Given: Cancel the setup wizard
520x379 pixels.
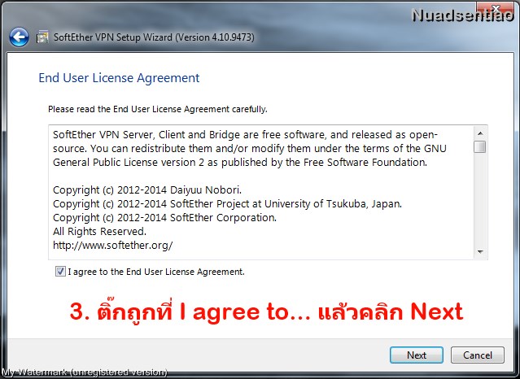Looking at the screenshot, I should tap(478, 355).
